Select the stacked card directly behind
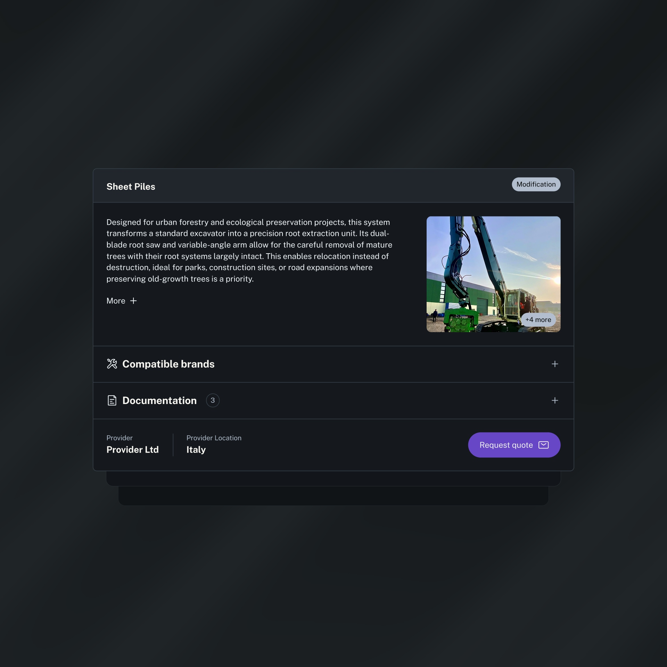 (x=333, y=479)
